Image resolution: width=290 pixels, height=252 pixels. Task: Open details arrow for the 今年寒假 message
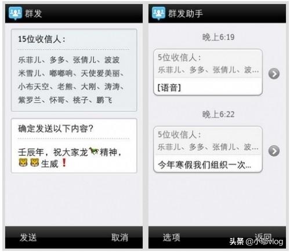click(274, 151)
